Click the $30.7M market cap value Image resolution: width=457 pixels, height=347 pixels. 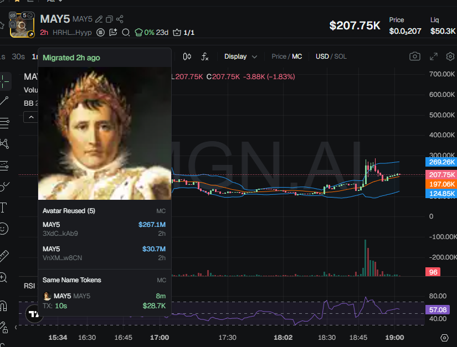click(153, 249)
